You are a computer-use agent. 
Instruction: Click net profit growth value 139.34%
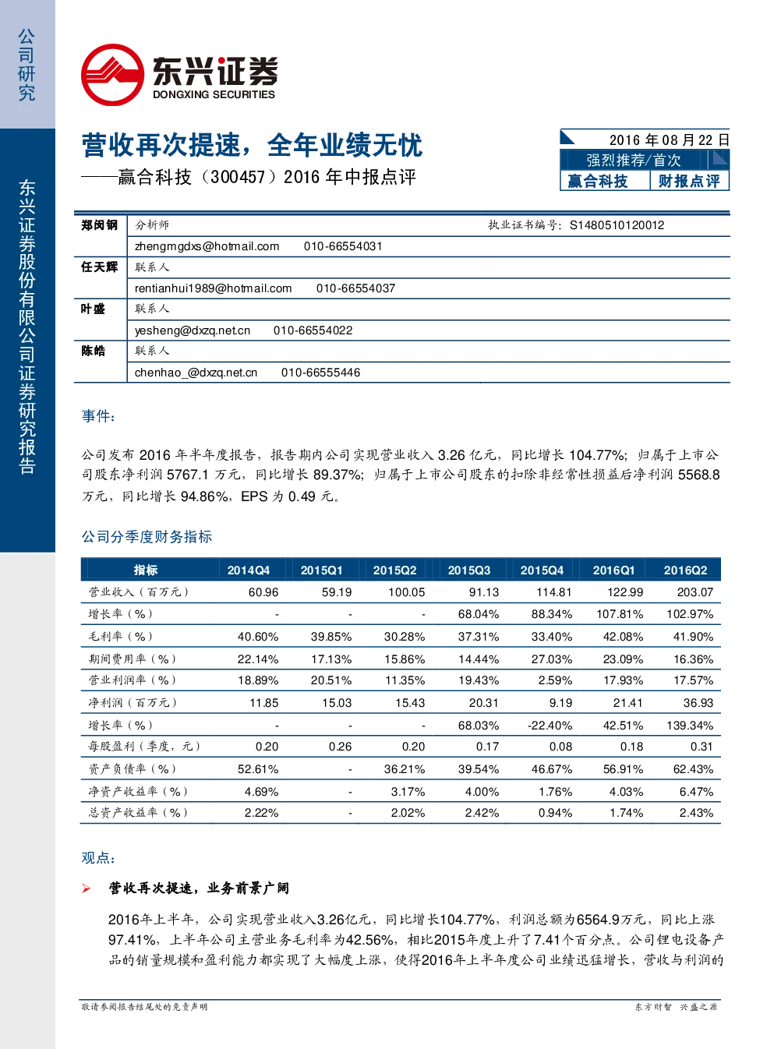[690, 726]
